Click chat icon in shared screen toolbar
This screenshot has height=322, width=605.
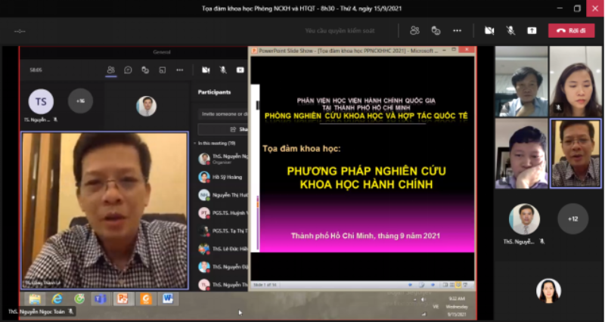point(128,70)
